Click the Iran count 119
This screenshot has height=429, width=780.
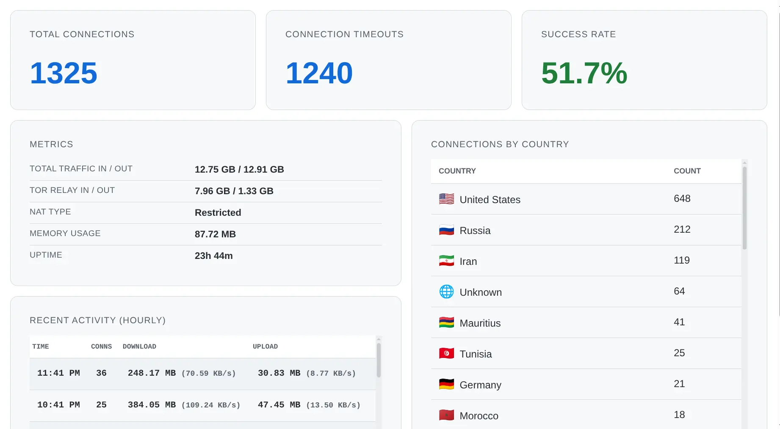[x=681, y=260]
